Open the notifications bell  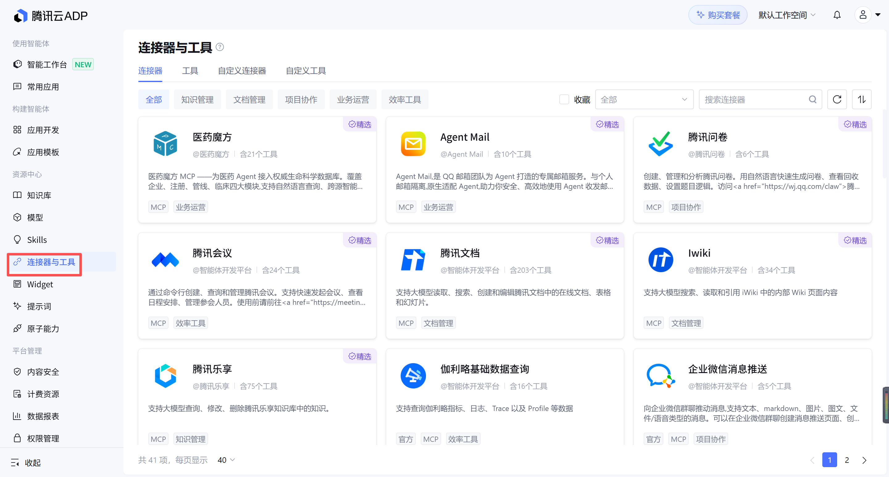tap(837, 15)
